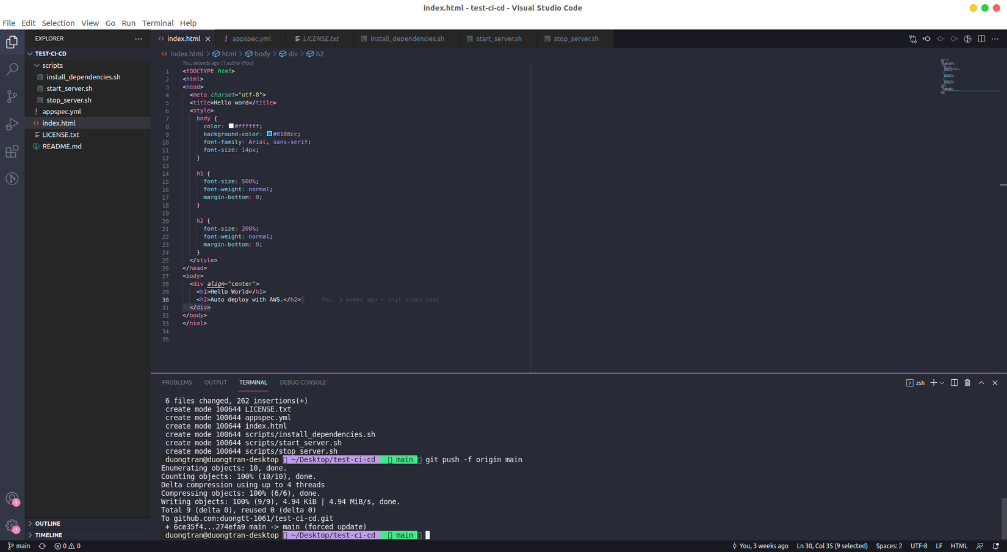Select the zsh terminal shell entry
Image resolution: width=1007 pixels, height=552 pixels.
click(915, 383)
